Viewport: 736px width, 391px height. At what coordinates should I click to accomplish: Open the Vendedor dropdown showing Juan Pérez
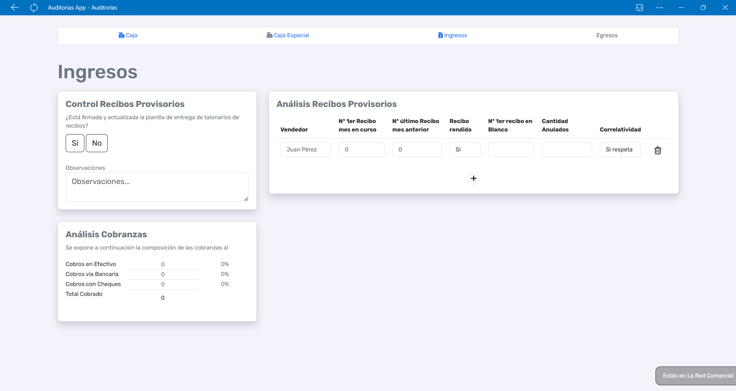point(305,149)
